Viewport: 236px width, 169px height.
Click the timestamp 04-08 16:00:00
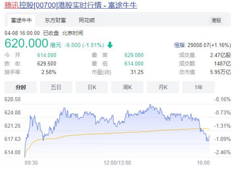click(22, 33)
